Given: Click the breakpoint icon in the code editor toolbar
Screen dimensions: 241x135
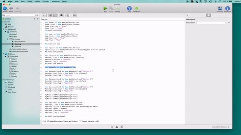Looking at the screenshot, I should pos(68,15).
